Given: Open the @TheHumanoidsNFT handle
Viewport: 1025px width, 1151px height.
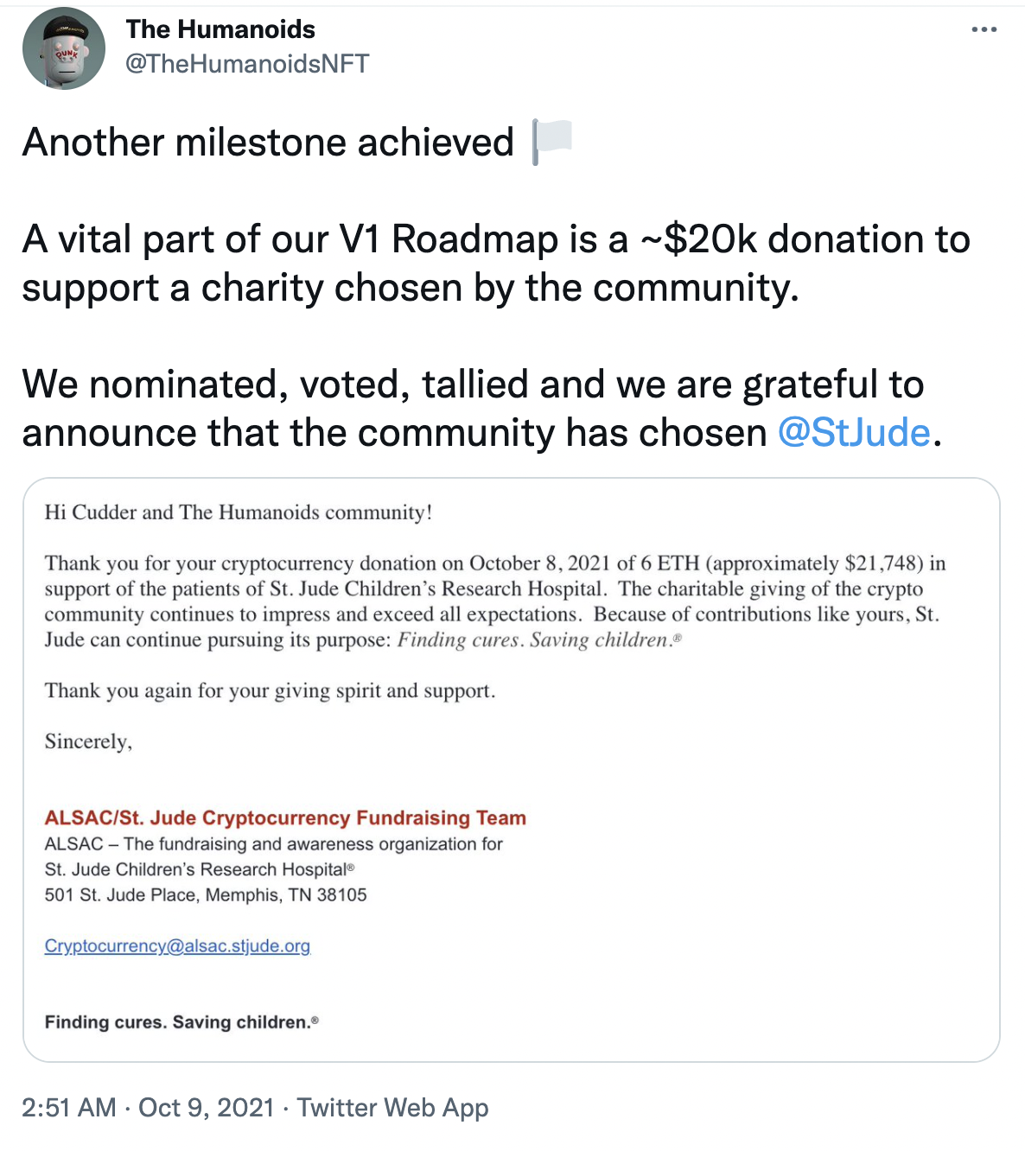Looking at the screenshot, I should point(247,64).
